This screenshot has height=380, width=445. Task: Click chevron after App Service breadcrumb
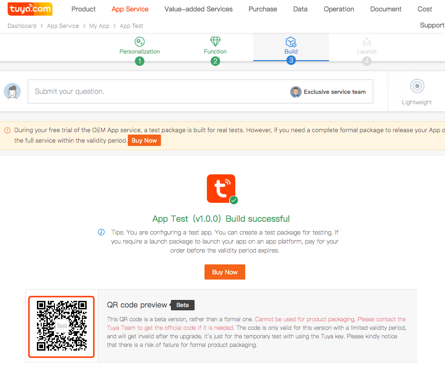(x=84, y=26)
